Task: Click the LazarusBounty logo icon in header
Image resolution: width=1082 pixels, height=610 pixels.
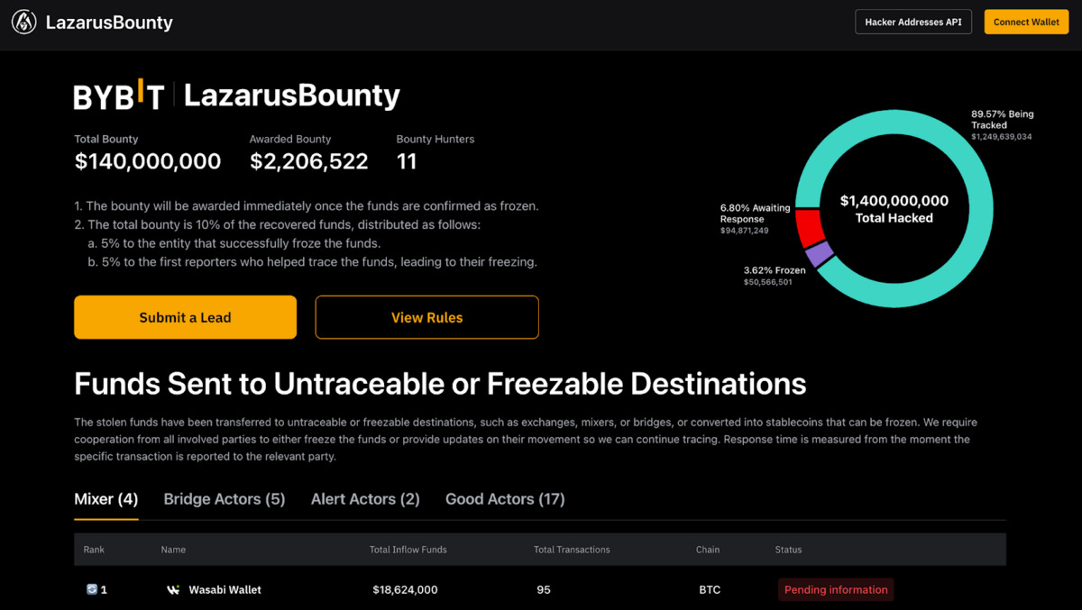Action: point(24,23)
